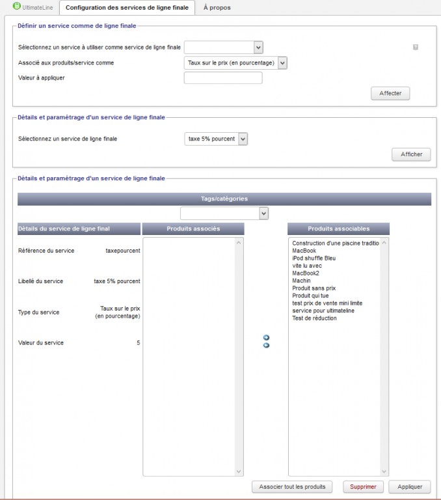Click the Tags/catégories header bar
Image resolution: width=441 pixels, height=500 pixels.
click(224, 199)
